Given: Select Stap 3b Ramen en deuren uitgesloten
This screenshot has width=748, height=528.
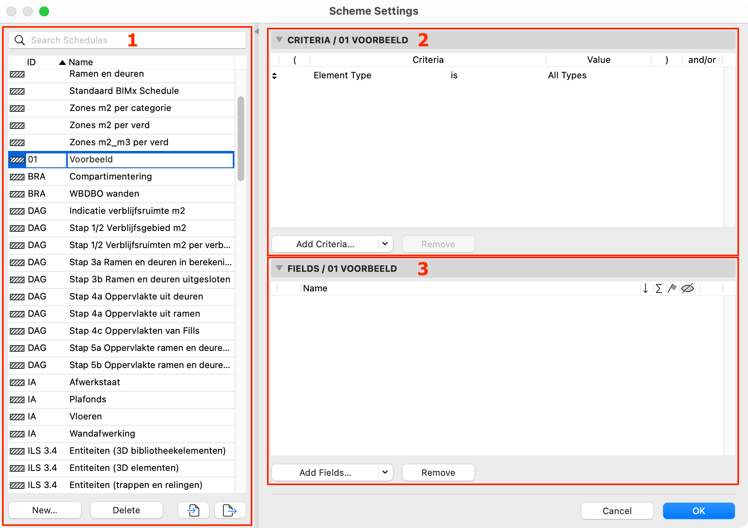Looking at the screenshot, I should pos(121,280).
